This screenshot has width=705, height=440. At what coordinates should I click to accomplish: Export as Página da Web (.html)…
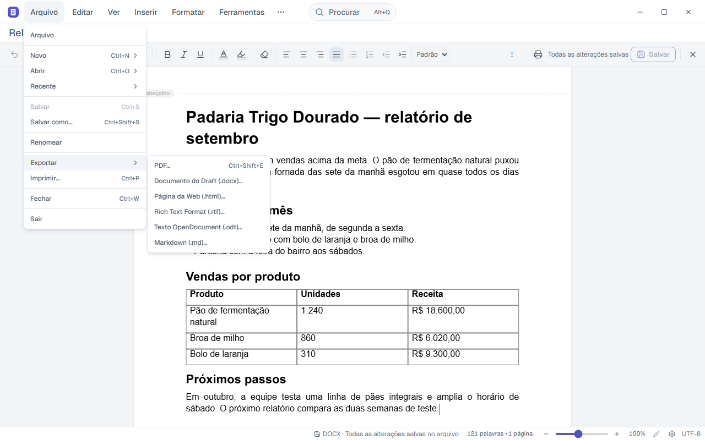[209, 196]
